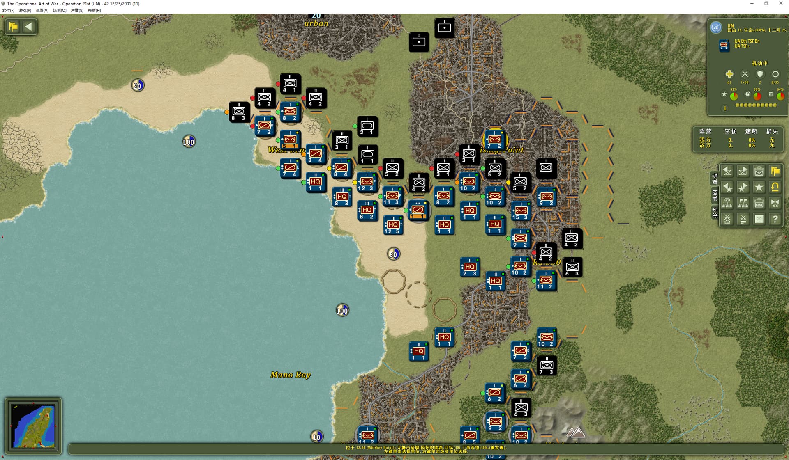The width and height of the screenshot is (789, 460).
Task: Click the shield defense stat icon
Action: pyautogui.click(x=760, y=74)
